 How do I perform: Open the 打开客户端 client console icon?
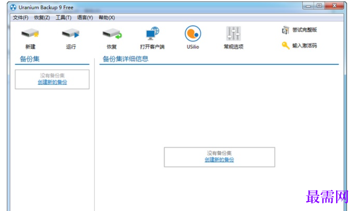(x=152, y=34)
